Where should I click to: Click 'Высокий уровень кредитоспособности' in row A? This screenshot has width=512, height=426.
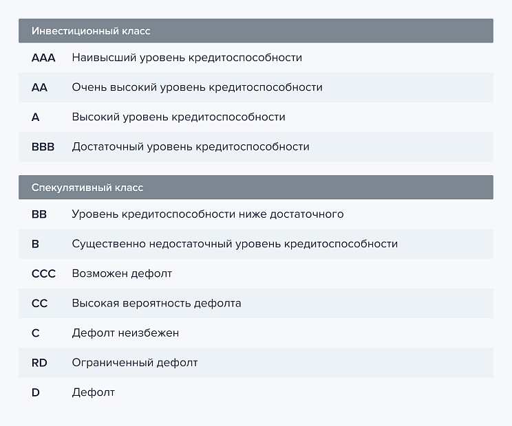(179, 117)
